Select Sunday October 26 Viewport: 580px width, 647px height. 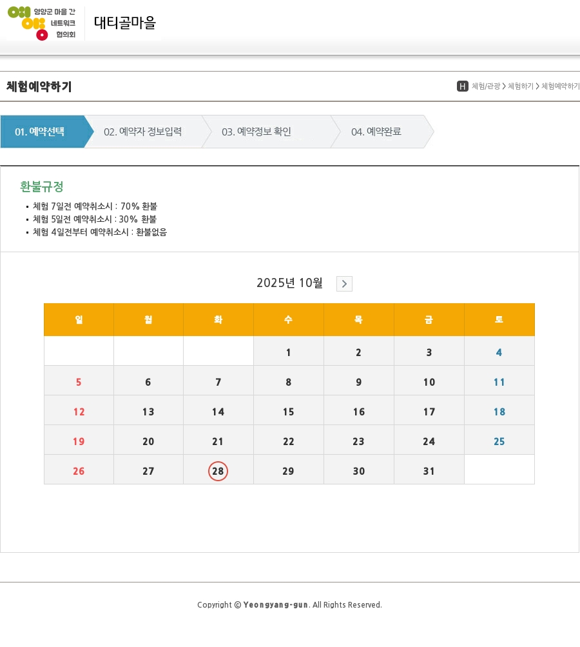tap(79, 472)
